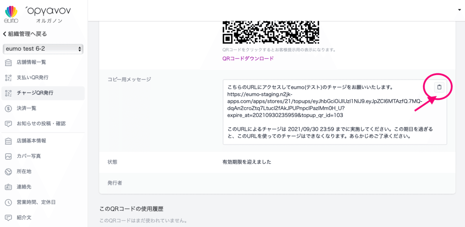Click the 発行者 label

point(115,183)
